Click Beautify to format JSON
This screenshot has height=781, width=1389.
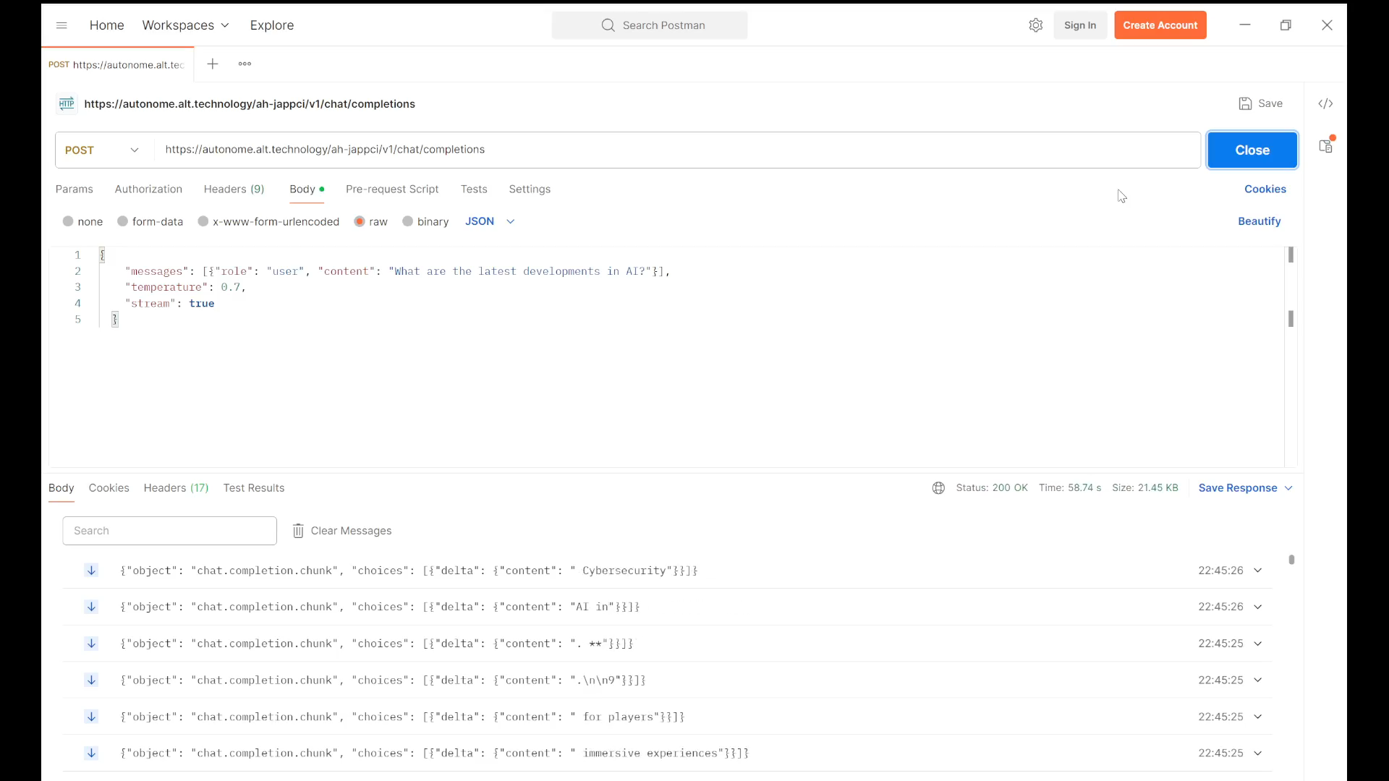[x=1260, y=221]
